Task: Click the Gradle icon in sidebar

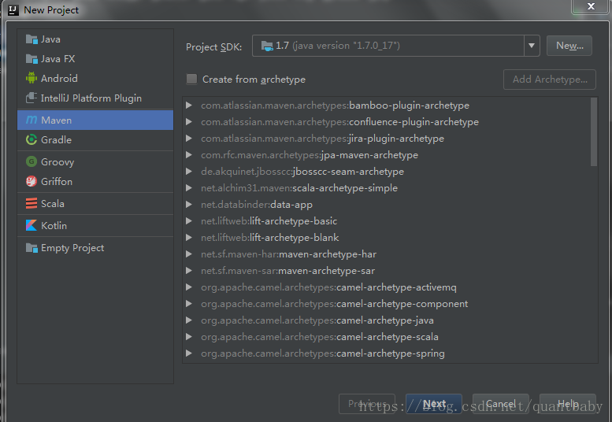Action: [x=32, y=139]
